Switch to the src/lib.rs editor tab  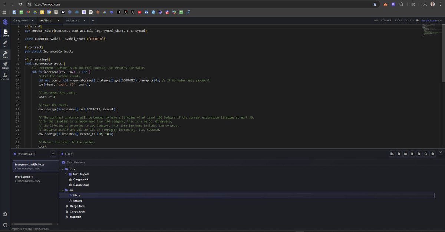click(45, 20)
